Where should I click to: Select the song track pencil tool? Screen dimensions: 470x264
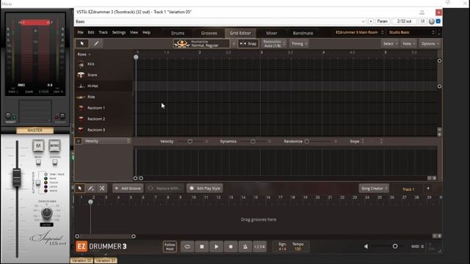tap(91, 188)
